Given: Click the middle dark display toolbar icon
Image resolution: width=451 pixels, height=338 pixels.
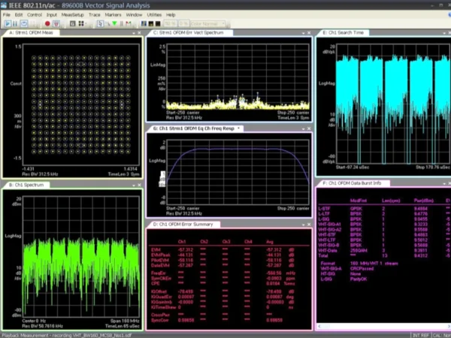Looking at the screenshot, I should tap(151, 23).
